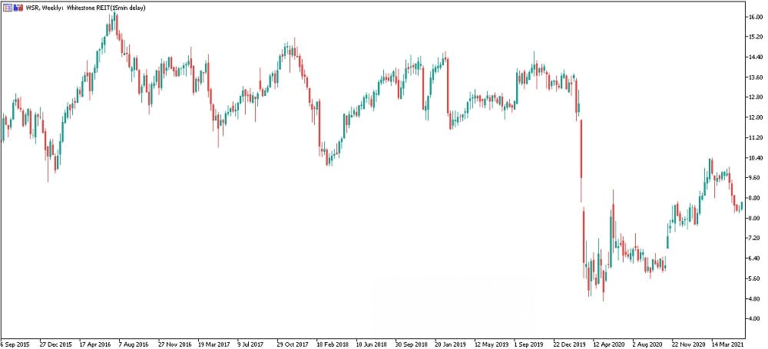Select the 19 Mar 2017 date marker
The width and height of the screenshot is (768, 349).
[214, 344]
